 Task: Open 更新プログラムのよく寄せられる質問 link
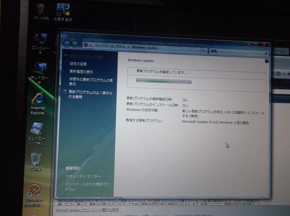tap(91, 94)
